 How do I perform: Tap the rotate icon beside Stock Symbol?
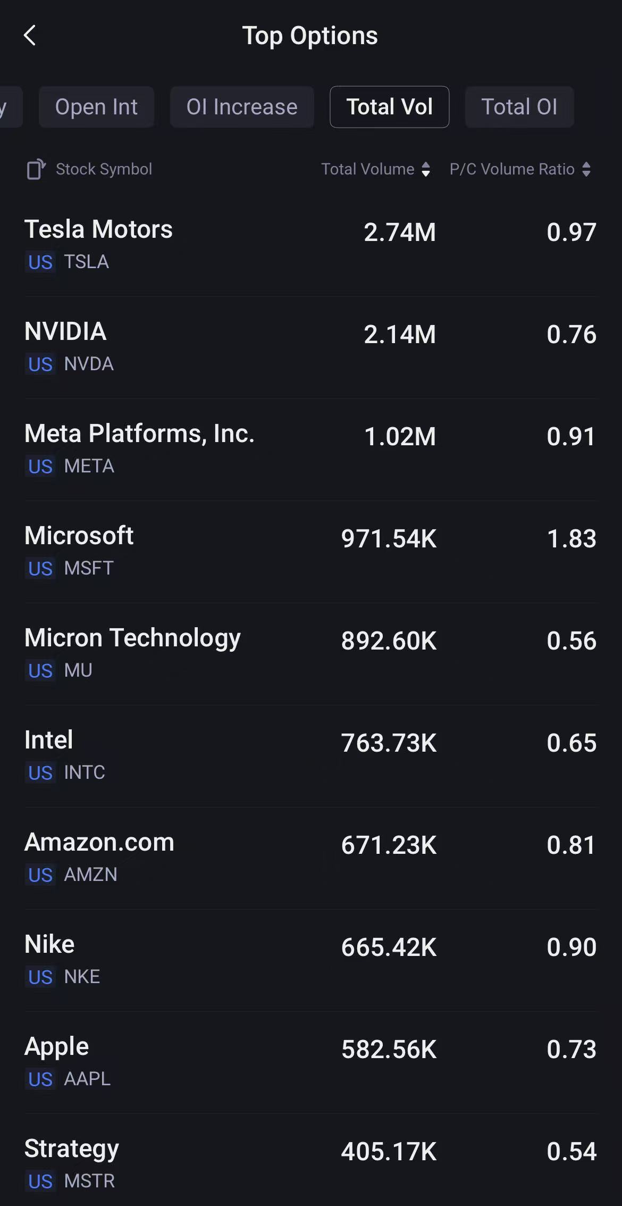tap(36, 169)
